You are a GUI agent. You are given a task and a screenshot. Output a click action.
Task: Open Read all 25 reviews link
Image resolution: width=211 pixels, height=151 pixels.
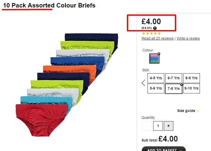tap(157, 38)
